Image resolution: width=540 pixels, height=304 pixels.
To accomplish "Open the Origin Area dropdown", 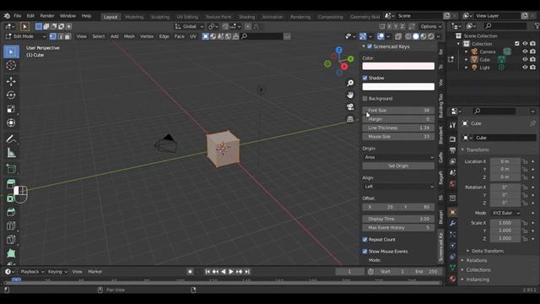I will (x=398, y=157).
